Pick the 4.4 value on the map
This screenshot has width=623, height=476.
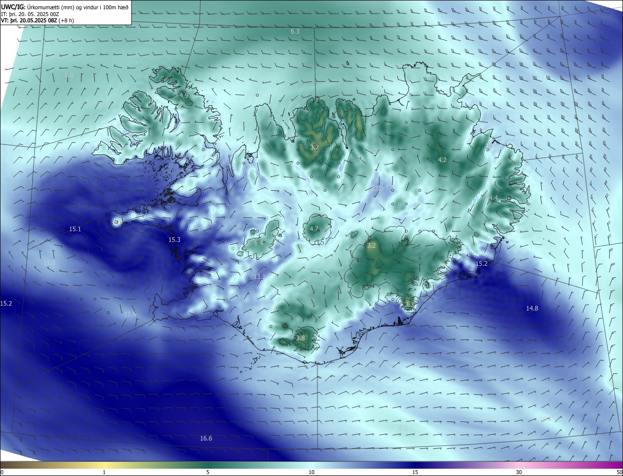[494, 198]
